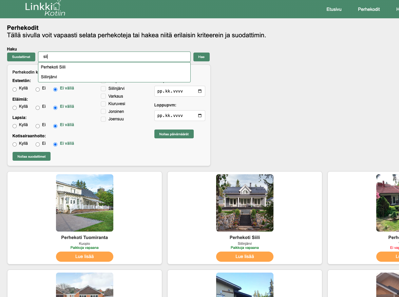This screenshot has height=297, width=399.
Task: Check the Siilinjärvi city checkbox
Action: coord(103,88)
